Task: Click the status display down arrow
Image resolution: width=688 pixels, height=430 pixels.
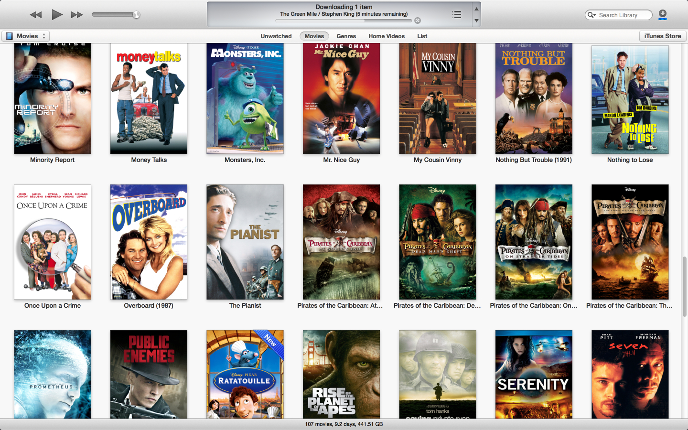Action: point(476,21)
